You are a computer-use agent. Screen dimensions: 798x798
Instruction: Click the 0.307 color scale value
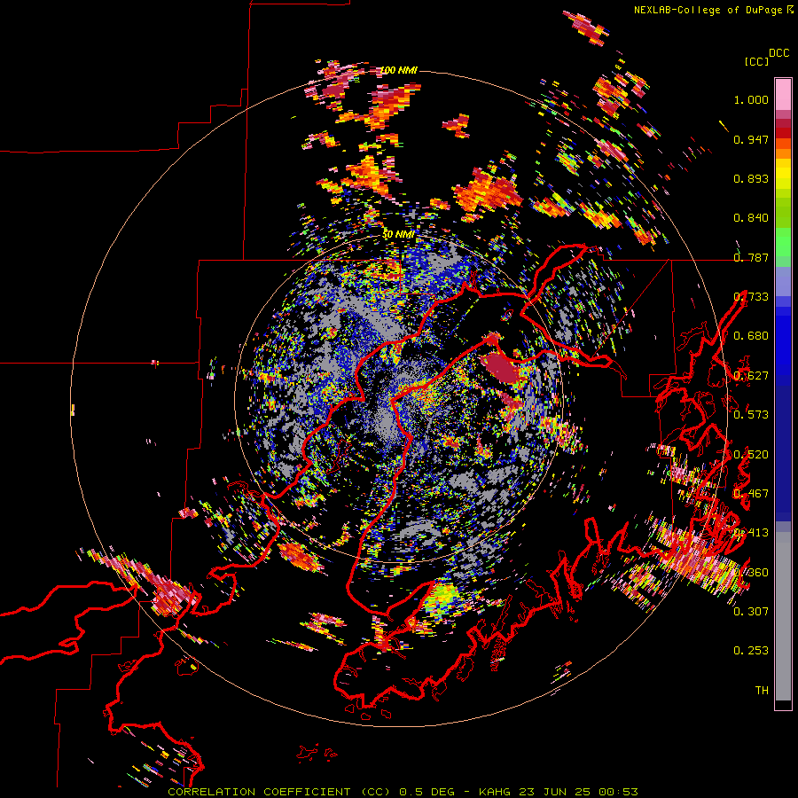tap(751, 611)
